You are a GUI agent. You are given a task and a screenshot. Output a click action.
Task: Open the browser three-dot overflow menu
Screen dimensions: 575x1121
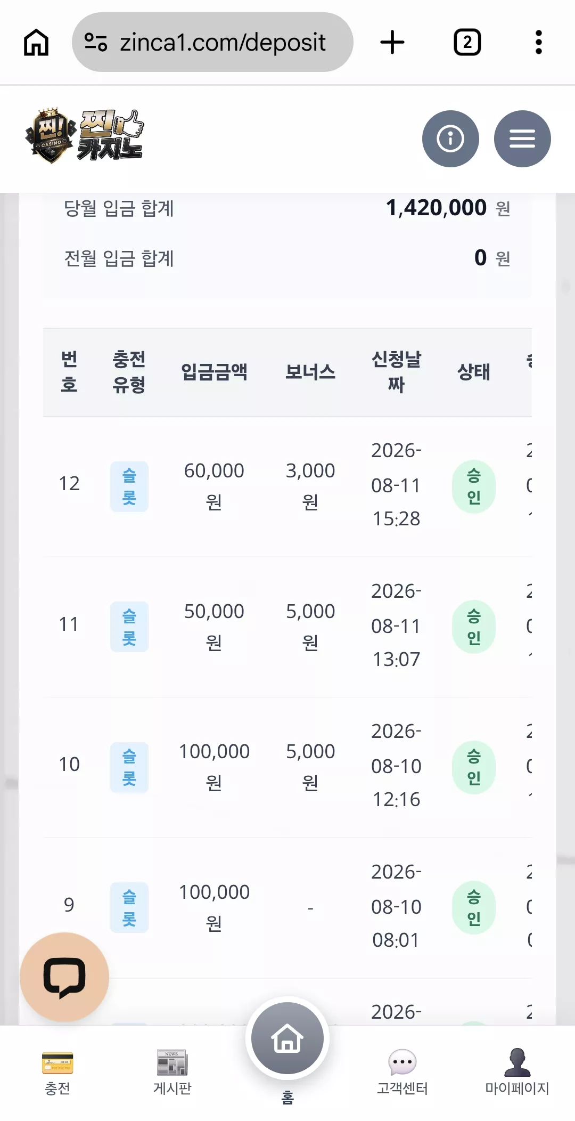(x=539, y=42)
